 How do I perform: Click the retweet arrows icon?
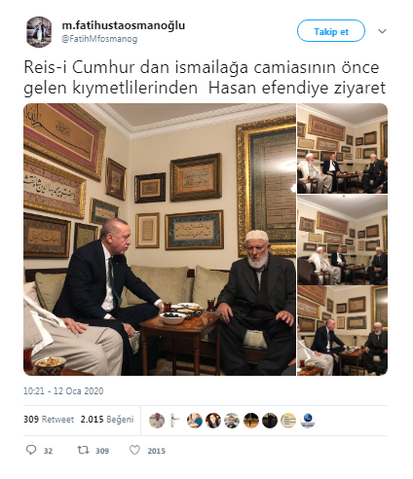click(x=83, y=450)
